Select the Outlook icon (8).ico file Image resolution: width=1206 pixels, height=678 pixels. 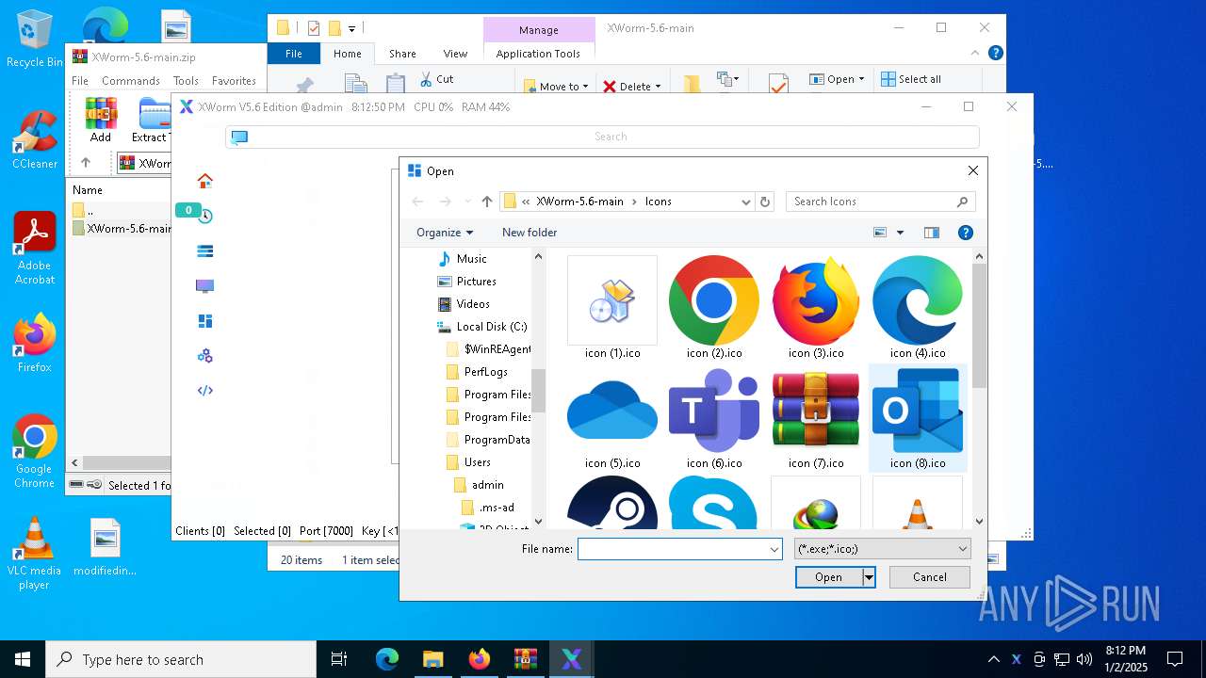coord(918,418)
